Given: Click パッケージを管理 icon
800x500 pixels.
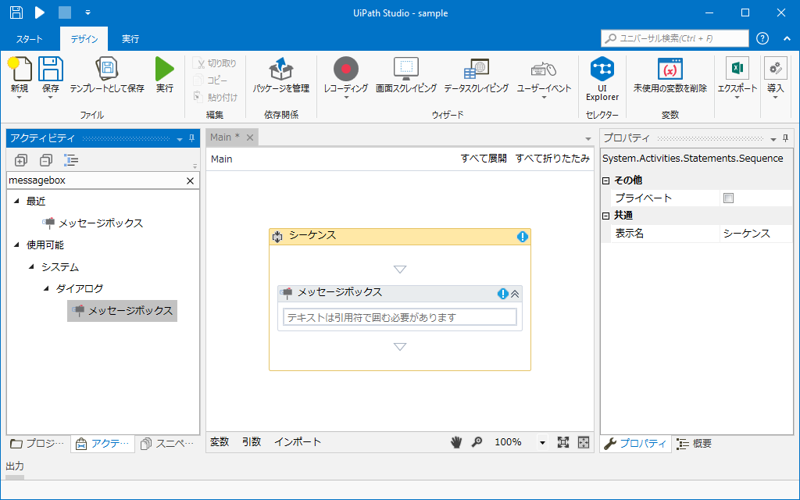Looking at the screenshot, I should coord(281,69).
